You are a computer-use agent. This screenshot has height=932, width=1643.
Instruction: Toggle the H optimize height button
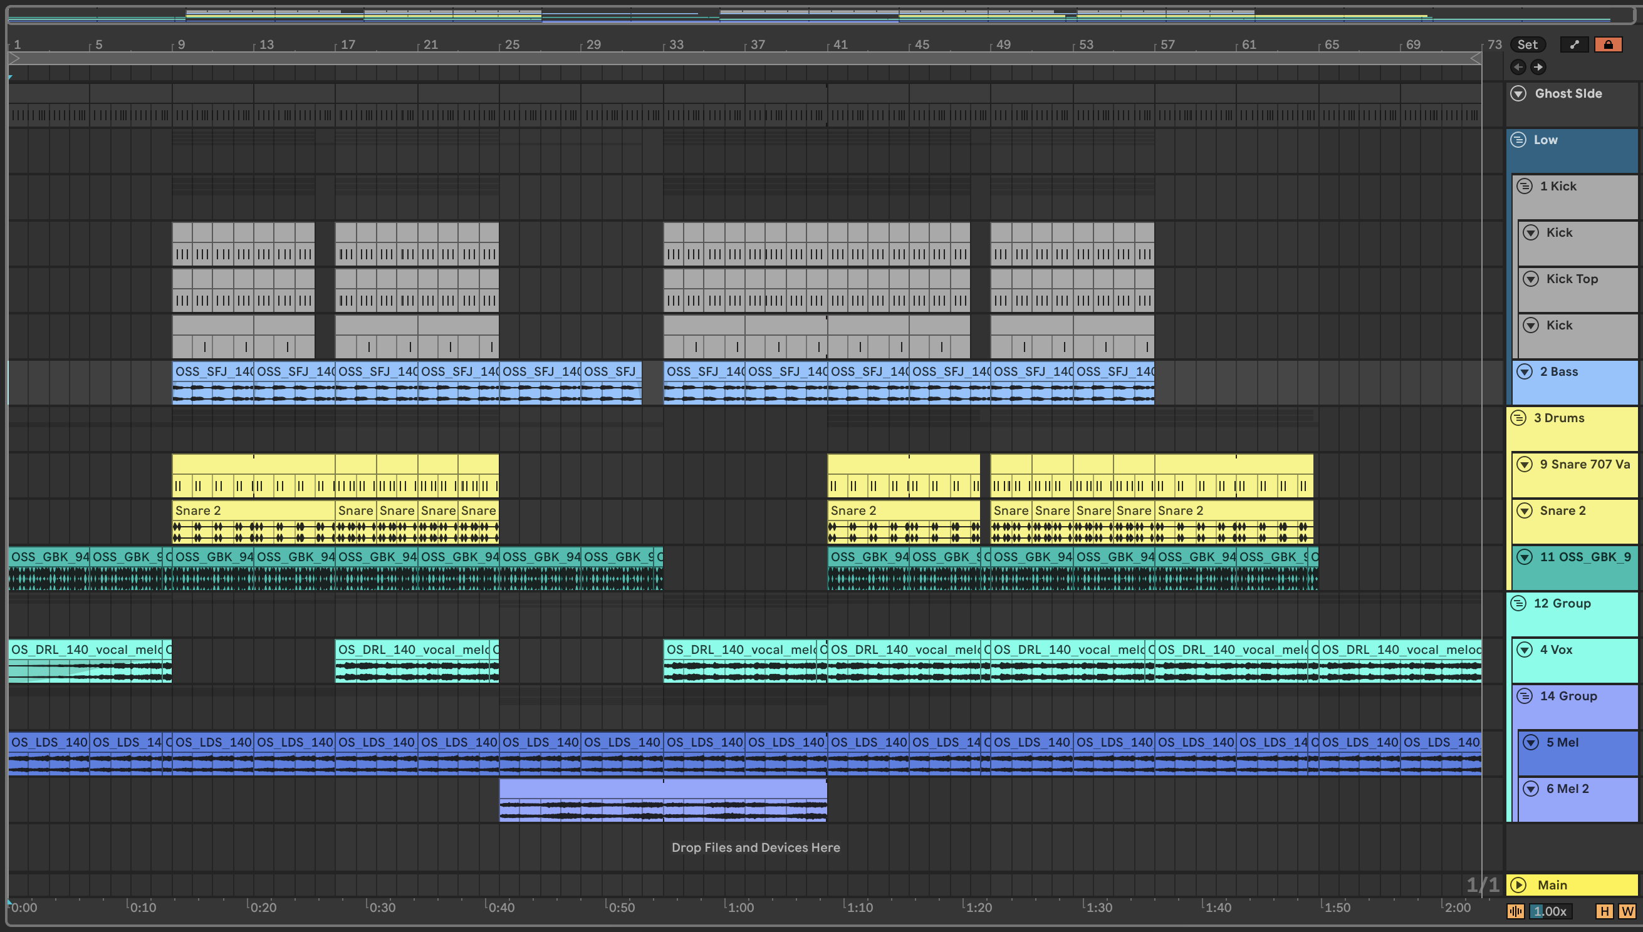point(1605,911)
